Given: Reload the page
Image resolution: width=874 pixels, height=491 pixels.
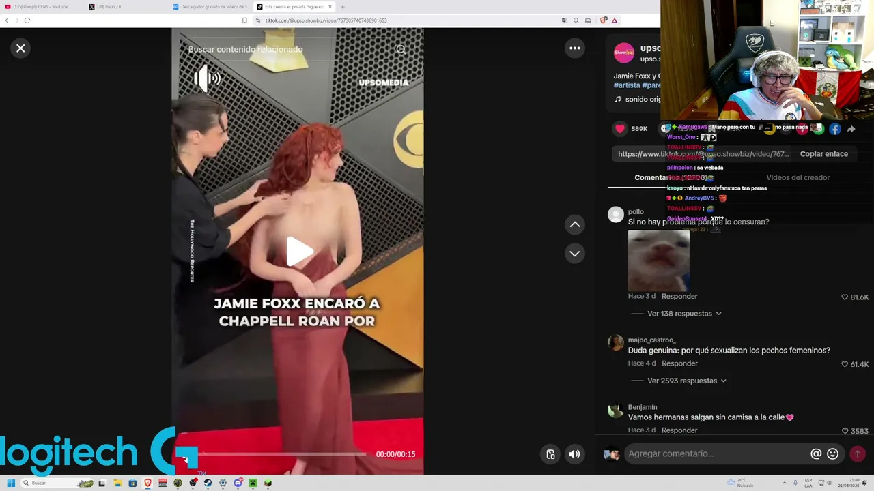Looking at the screenshot, I should point(27,20).
